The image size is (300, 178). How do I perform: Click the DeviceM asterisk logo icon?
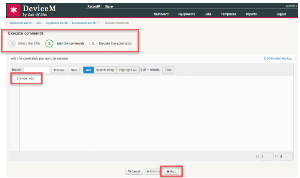13,11
